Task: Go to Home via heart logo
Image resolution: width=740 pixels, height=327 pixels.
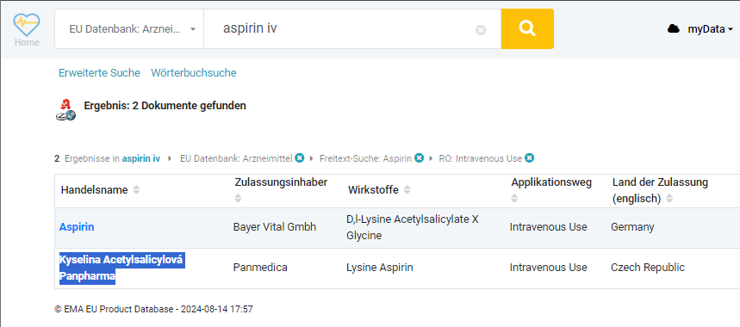Action: coord(27,29)
